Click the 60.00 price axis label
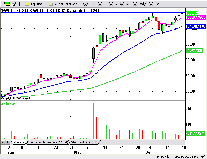The image size is (207, 159). pos(190,91)
